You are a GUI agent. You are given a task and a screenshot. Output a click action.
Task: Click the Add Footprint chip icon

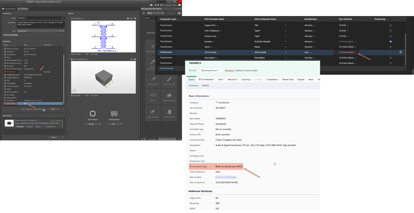93,113
